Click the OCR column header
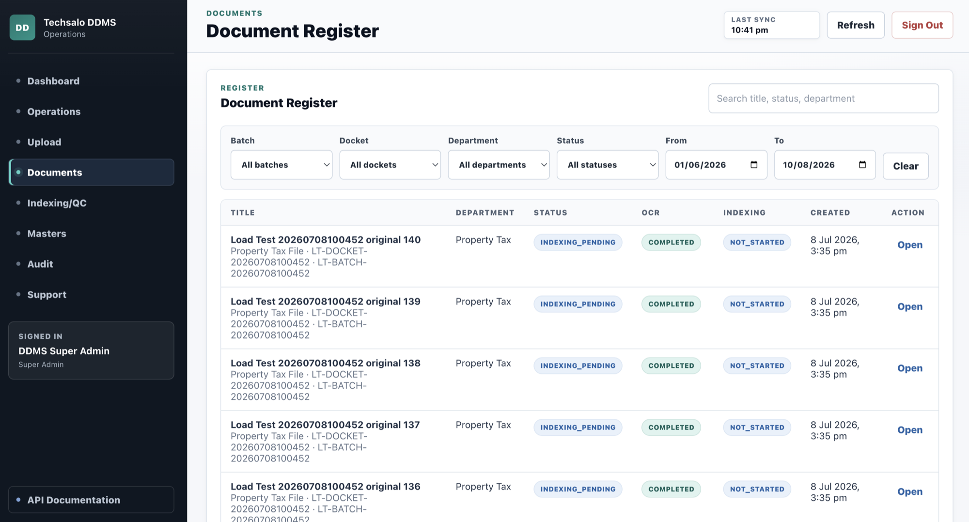 click(x=651, y=212)
